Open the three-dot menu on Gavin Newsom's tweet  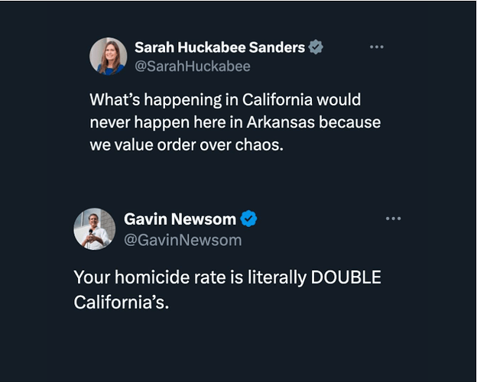click(393, 219)
